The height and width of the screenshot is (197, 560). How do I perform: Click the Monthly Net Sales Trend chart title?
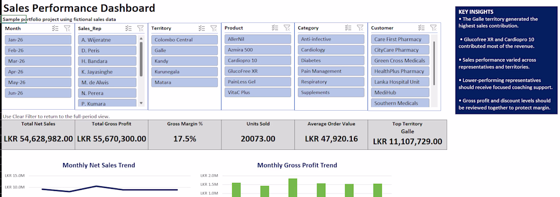pyautogui.click(x=99, y=165)
